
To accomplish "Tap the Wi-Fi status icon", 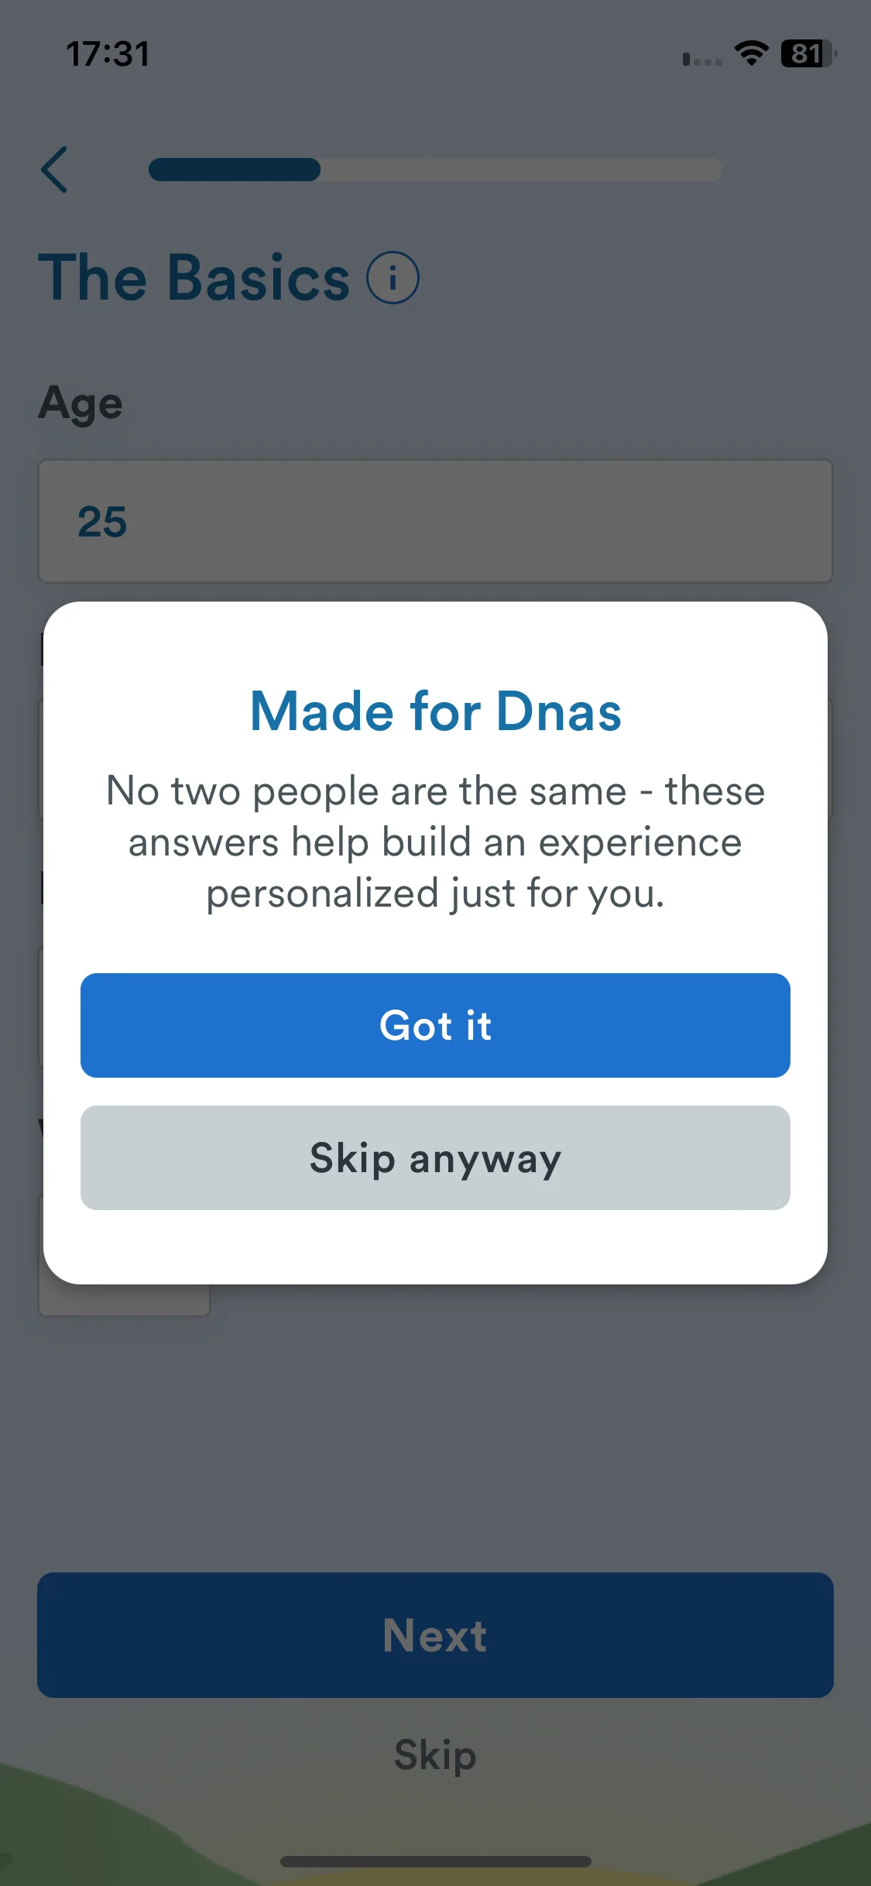I will point(751,53).
